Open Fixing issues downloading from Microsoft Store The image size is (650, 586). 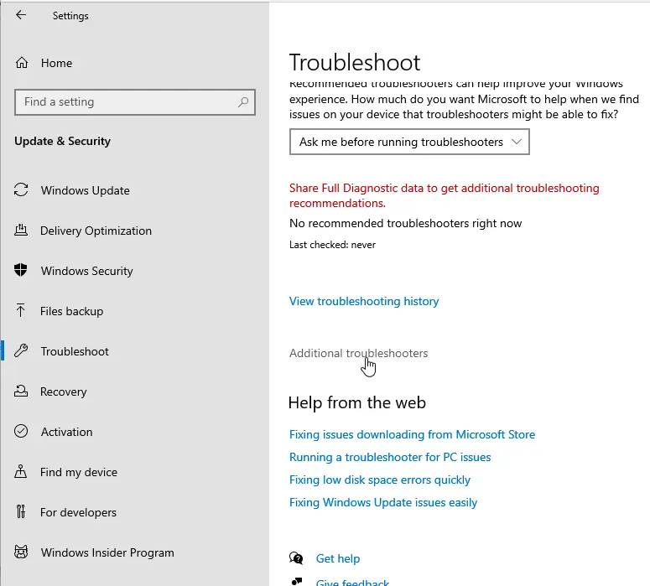pyautogui.click(x=412, y=434)
